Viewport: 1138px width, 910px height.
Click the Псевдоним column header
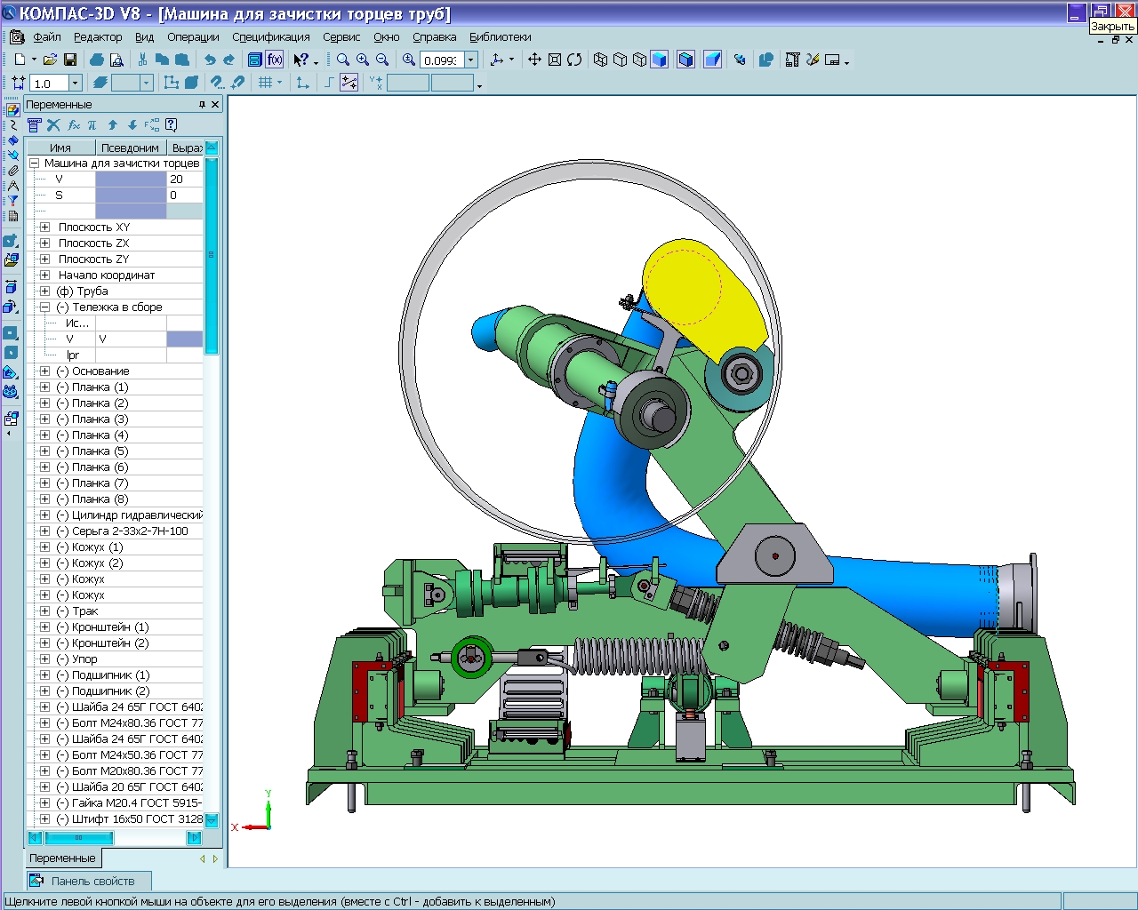click(130, 148)
